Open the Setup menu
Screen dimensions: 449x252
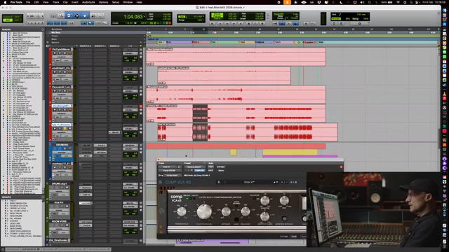(x=115, y=2)
